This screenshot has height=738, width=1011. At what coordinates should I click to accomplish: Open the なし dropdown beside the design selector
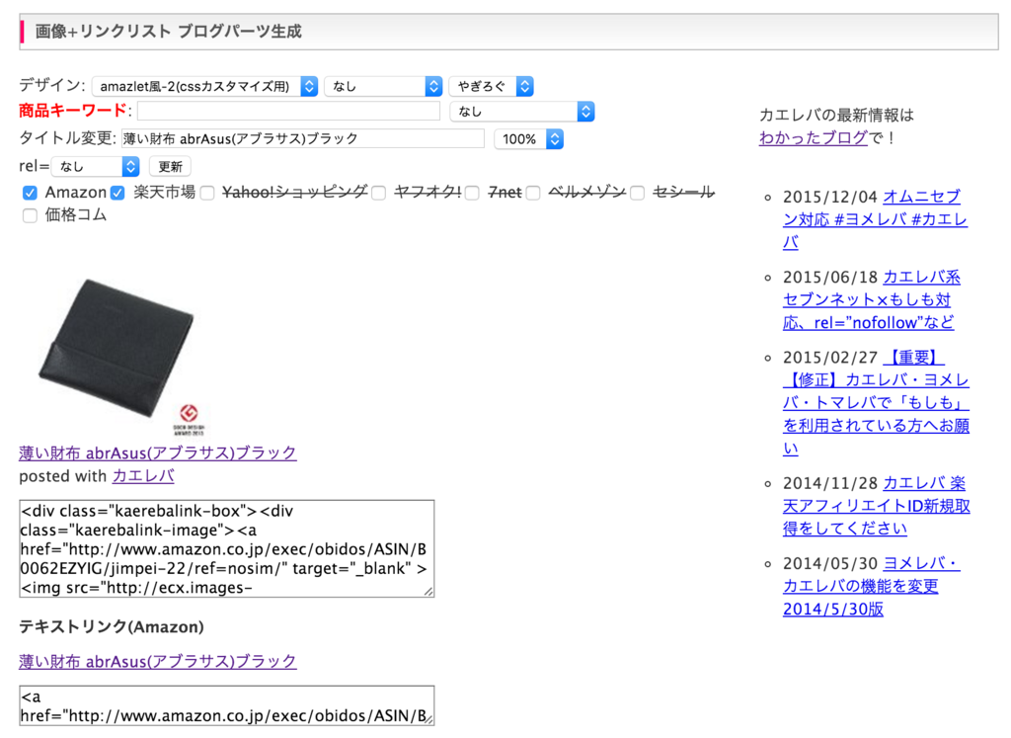383,86
